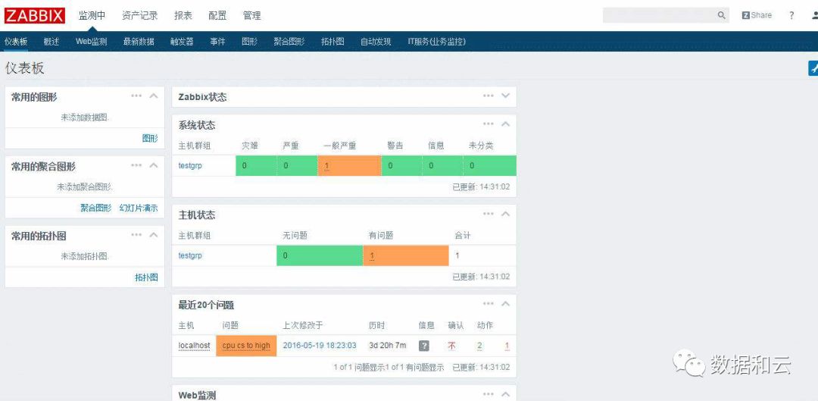Click the 幻灯片演示 link
Viewport: 818px width, 401px height.
point(139,208)
